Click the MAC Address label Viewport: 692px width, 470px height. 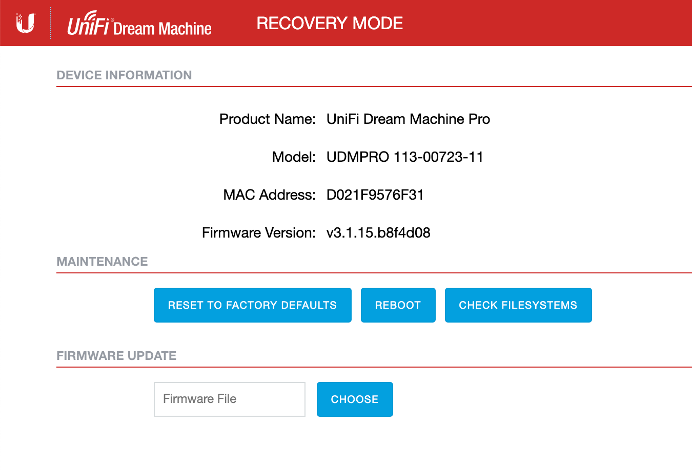coord(270,195)
